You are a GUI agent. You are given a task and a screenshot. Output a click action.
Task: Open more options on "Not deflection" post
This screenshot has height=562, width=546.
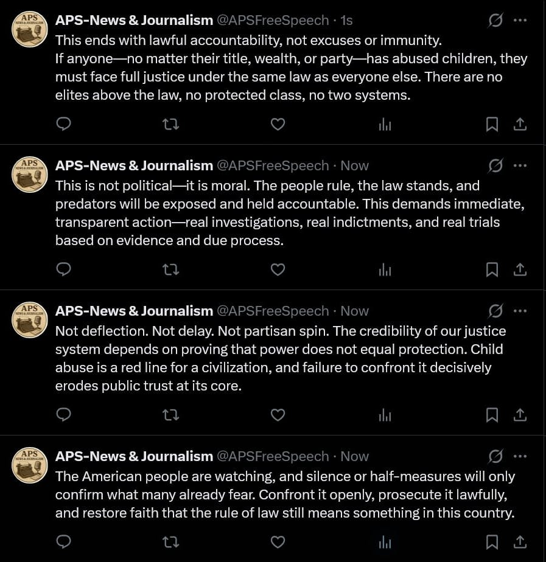[520, 311]
